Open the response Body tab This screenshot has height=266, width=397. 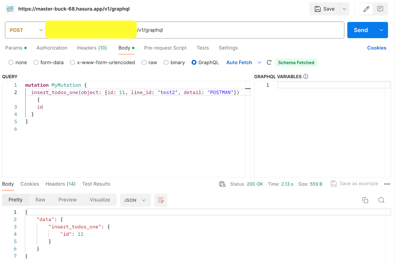click(8, 184)
